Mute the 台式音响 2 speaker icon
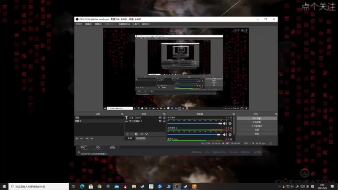338x190 pixels. 225,134
